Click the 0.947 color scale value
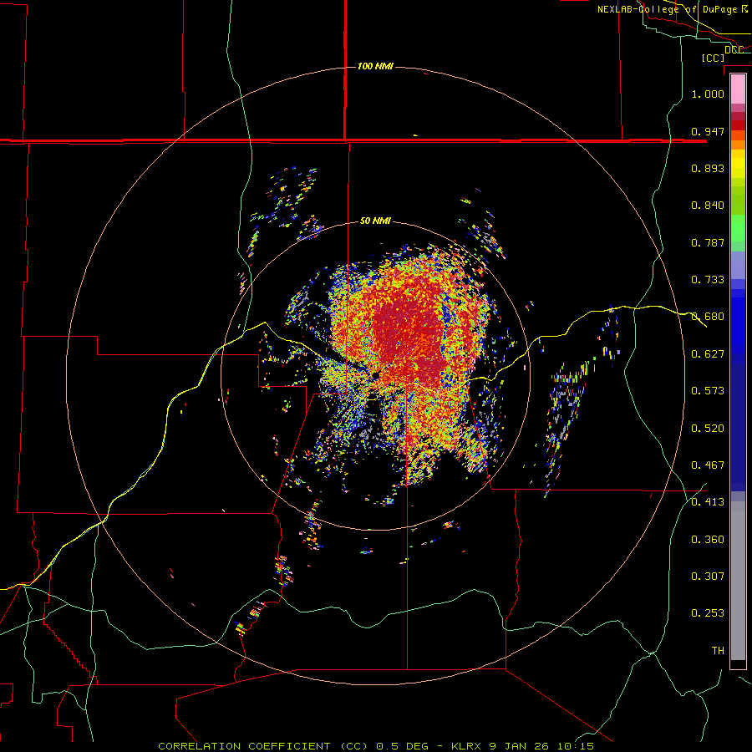This screenshot has height=752, width=752. coord(708,131)
